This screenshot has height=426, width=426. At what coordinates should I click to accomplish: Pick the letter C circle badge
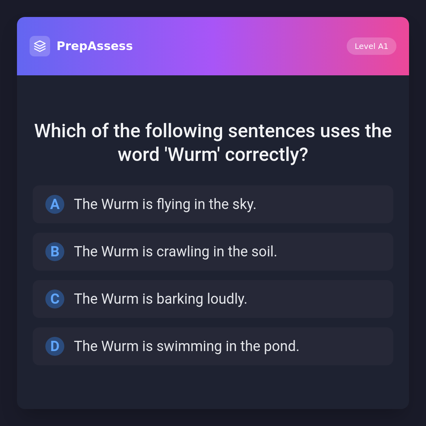click(x=55, y=299)
